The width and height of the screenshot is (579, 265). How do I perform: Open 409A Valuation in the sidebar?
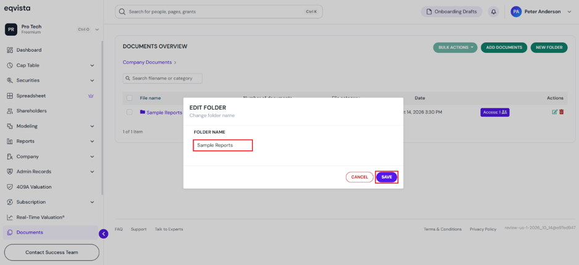pos(34,187)
